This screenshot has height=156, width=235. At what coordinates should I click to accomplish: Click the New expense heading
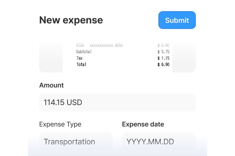[x=71, y=20]
